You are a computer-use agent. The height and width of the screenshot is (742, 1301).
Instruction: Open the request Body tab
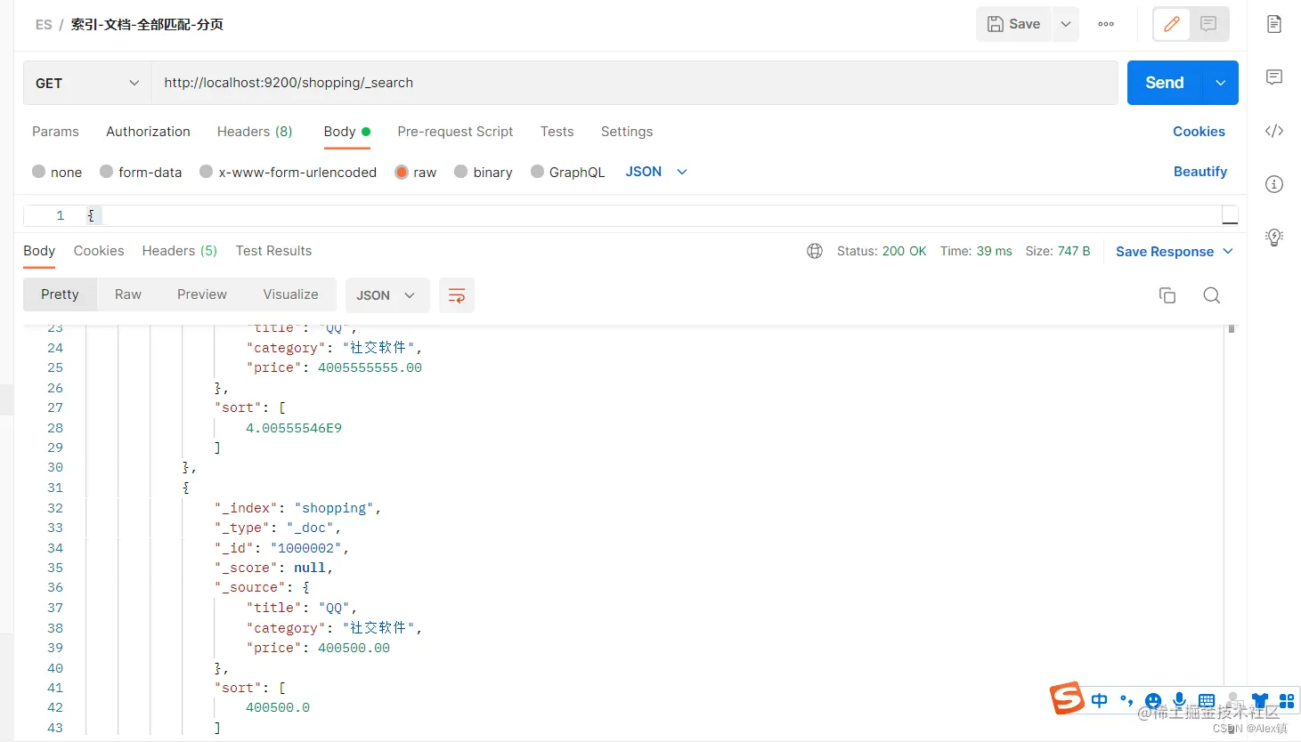(x=347, y=132)
